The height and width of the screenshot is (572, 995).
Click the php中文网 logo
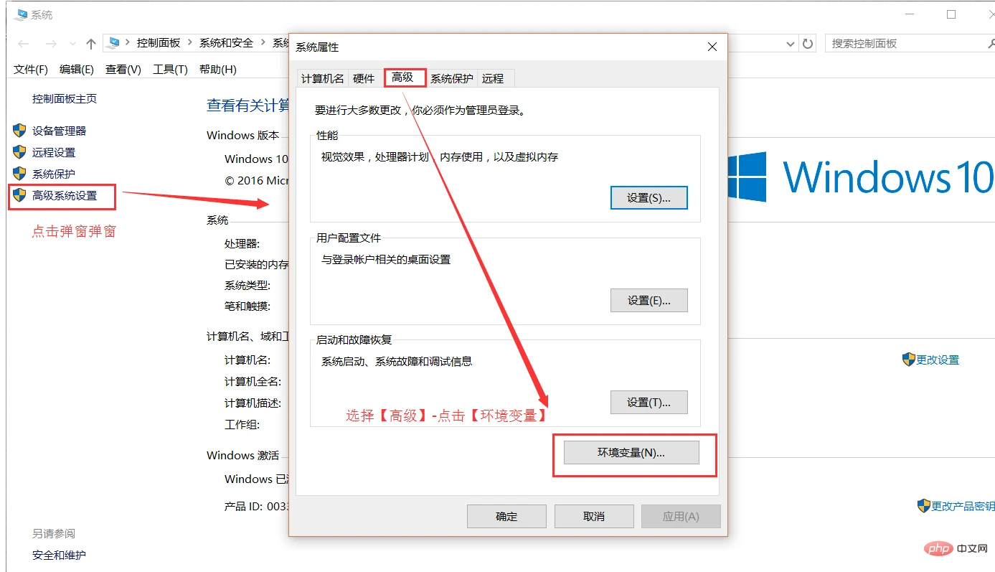(x=938, y=549)
